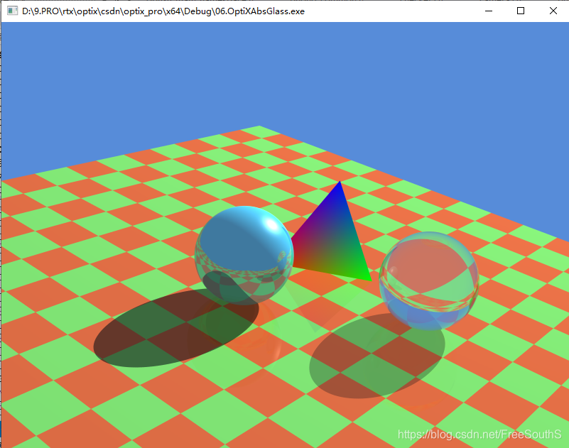Viewport: 569px width, 448px height.
Task: Click the window title path text
Action: tap(163, 11)
